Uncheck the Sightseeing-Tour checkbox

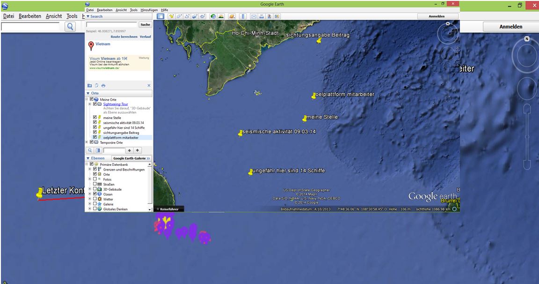[x=95, y=104]
